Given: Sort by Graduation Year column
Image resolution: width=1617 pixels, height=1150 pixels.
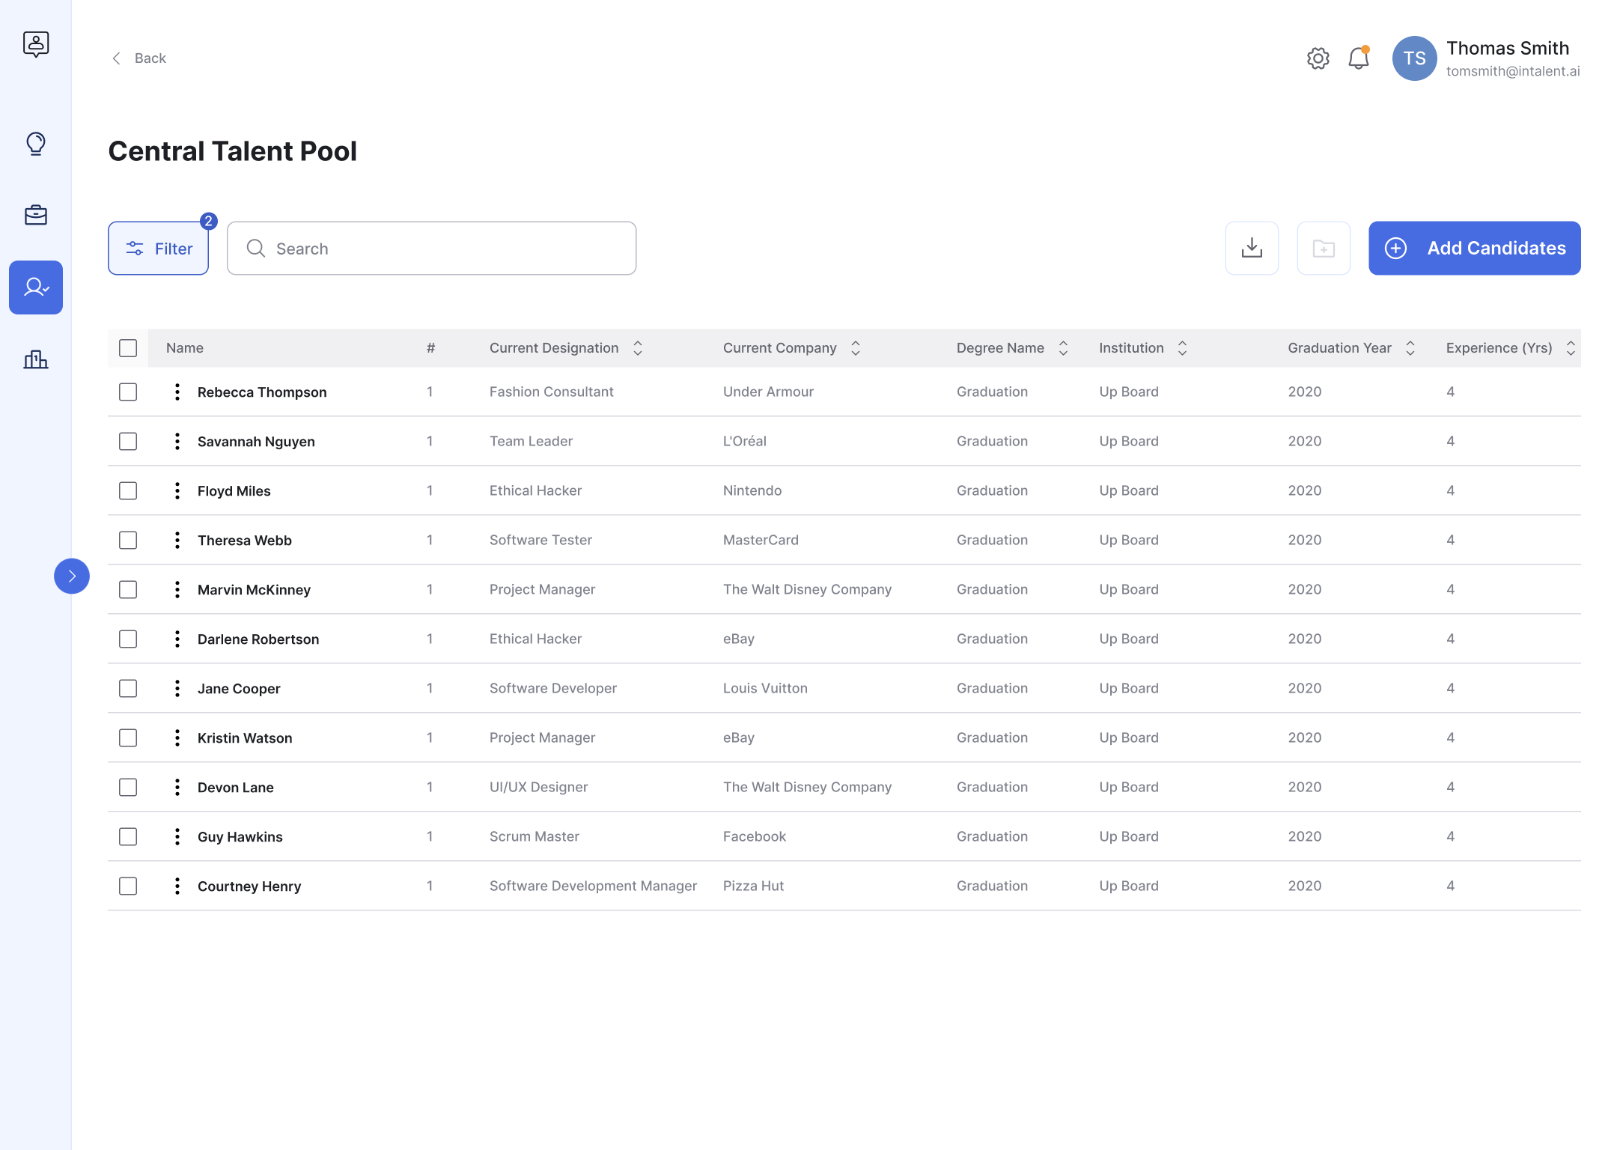Looking at the screenshot, I should (1410, 348).
